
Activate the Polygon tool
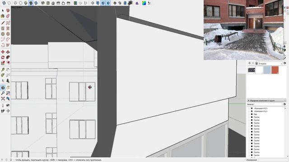point(8,34)
